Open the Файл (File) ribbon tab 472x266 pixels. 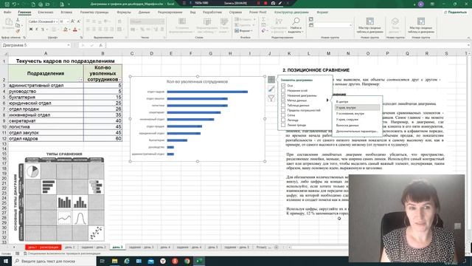(x=7, y=13)
